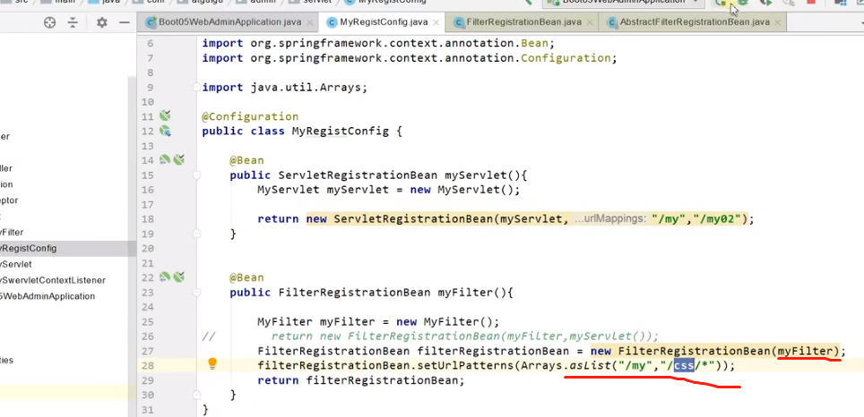This screenshot has width=864, height=417.
Task: Close the AbstractFilterRegistrationBean.java tab
Action: [x=777, y=23]
